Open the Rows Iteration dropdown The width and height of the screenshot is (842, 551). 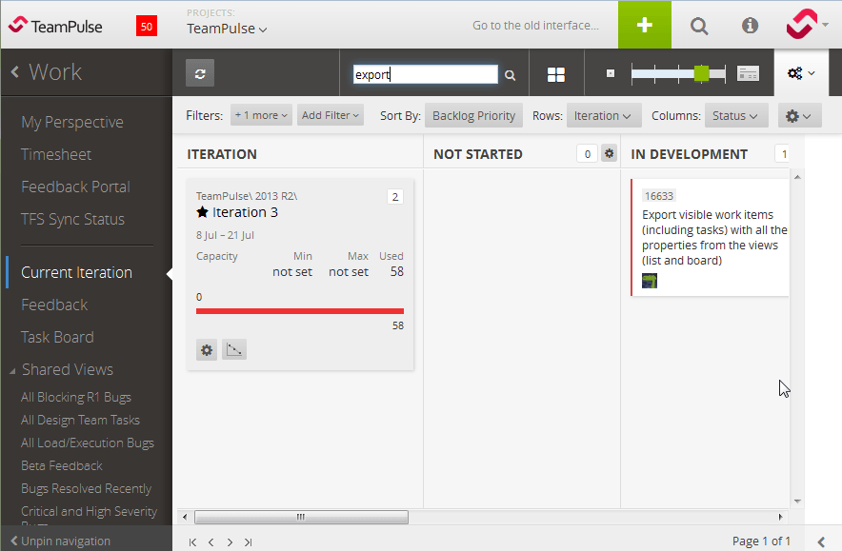(x=604, y=116)
